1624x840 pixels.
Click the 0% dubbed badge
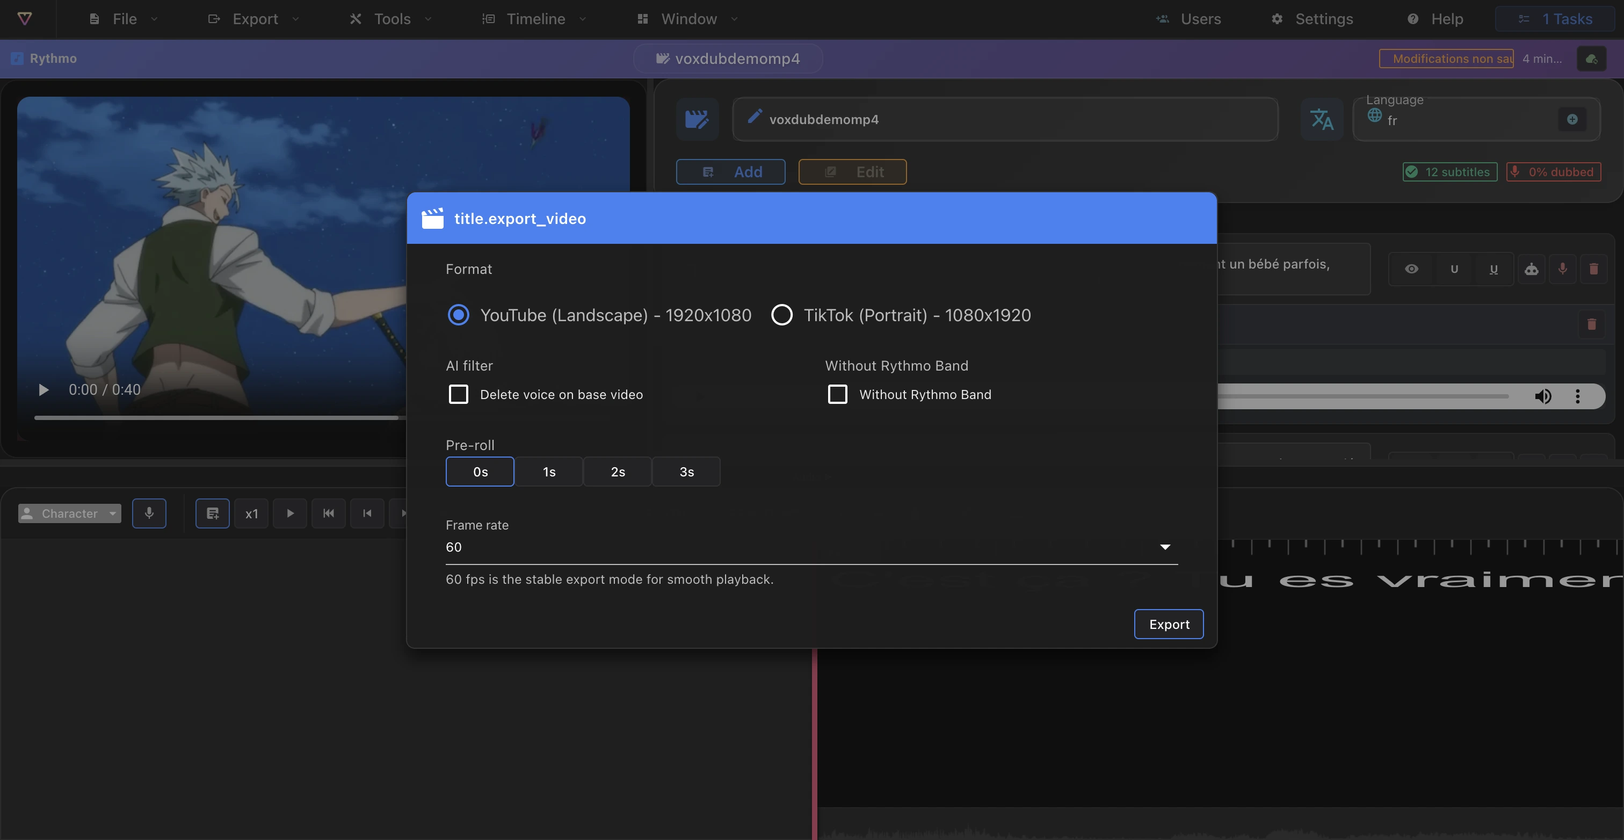(1554, 171)
